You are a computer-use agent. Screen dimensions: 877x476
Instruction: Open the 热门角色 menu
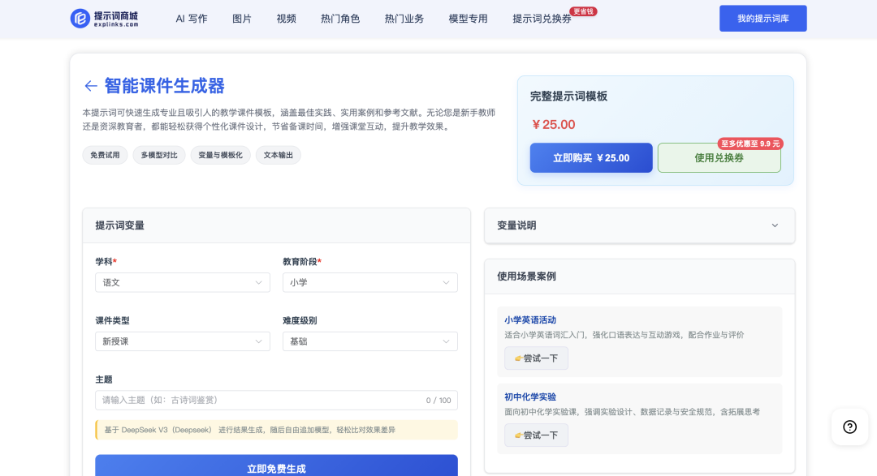(340, 19)
